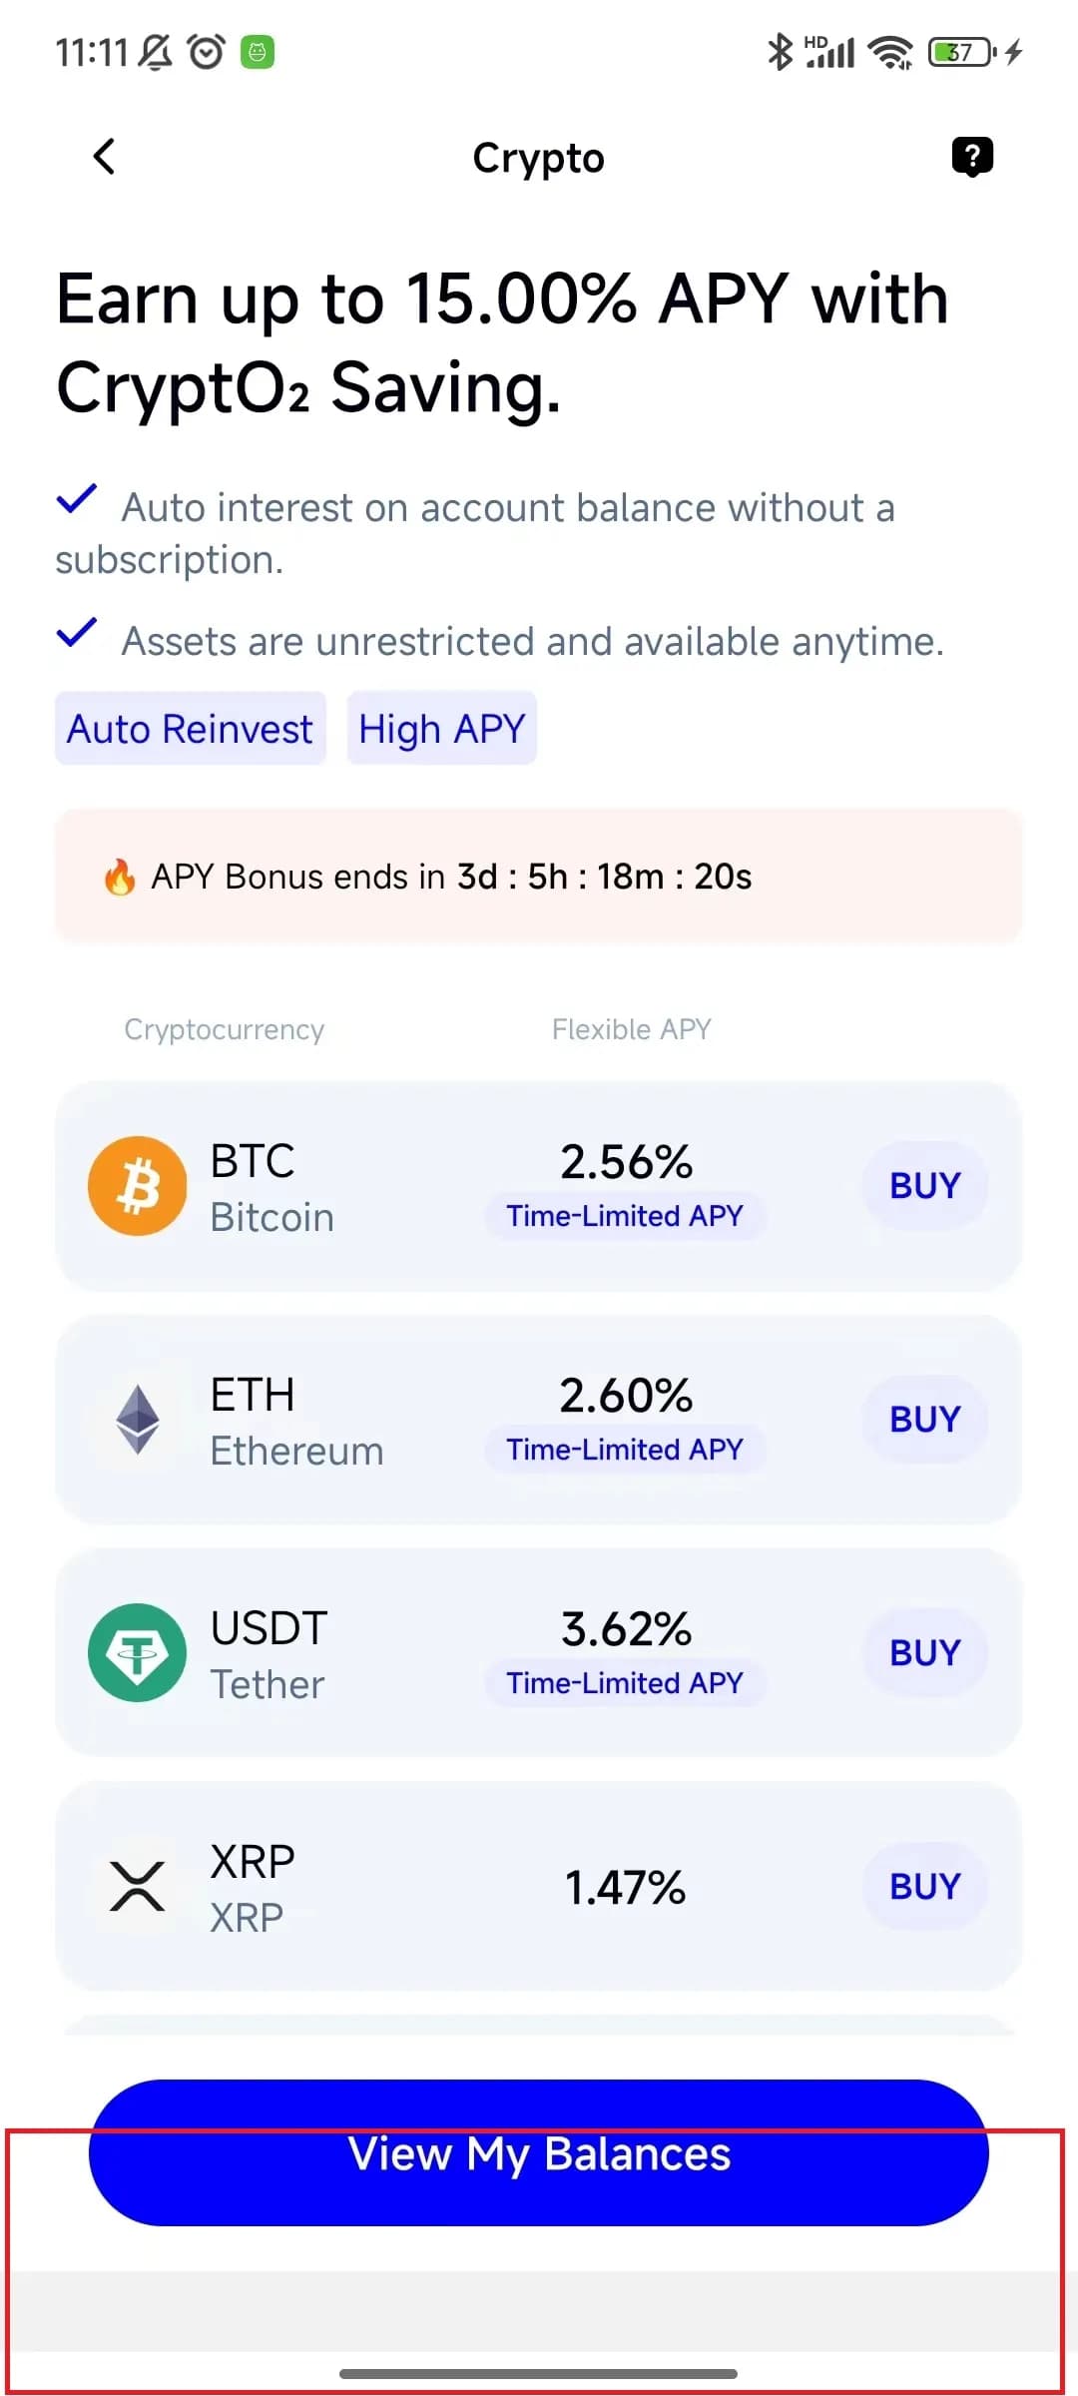The image size is (1078, 2396).
Task: Open the help question mark icon
Action: pos(972,157)
